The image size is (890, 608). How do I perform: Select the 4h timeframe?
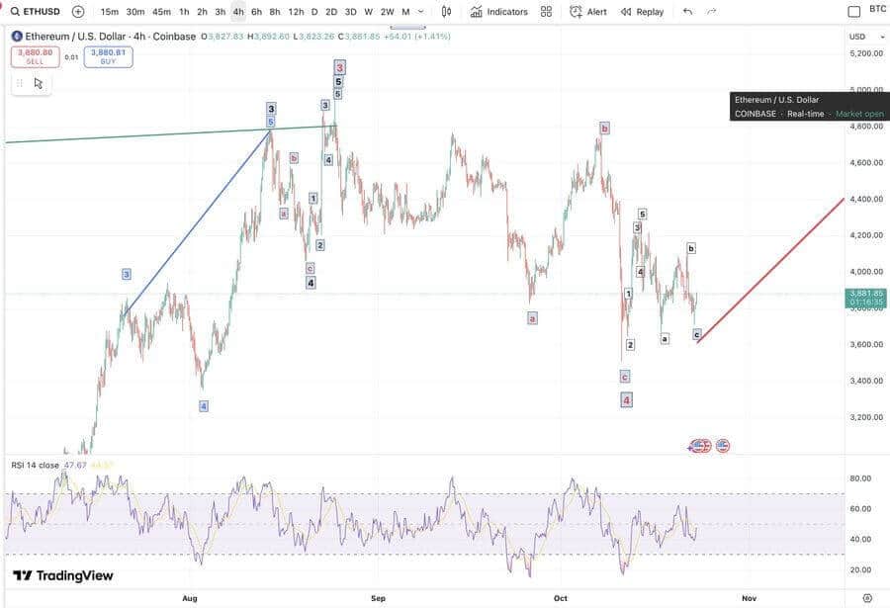(x=238, y=12)
